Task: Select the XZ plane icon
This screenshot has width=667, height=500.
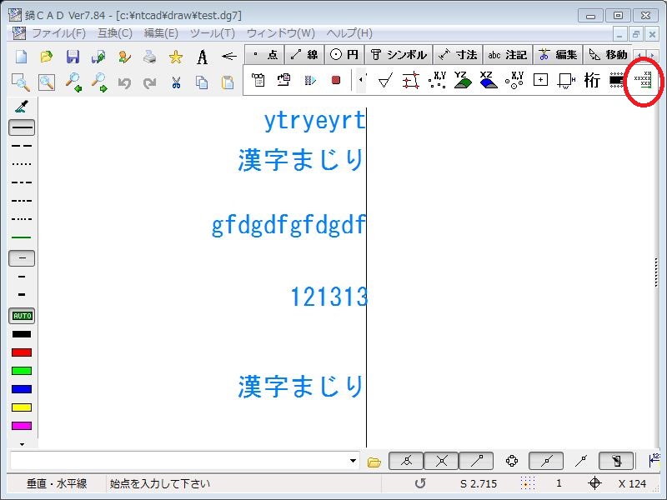Action: coord(489,79)
